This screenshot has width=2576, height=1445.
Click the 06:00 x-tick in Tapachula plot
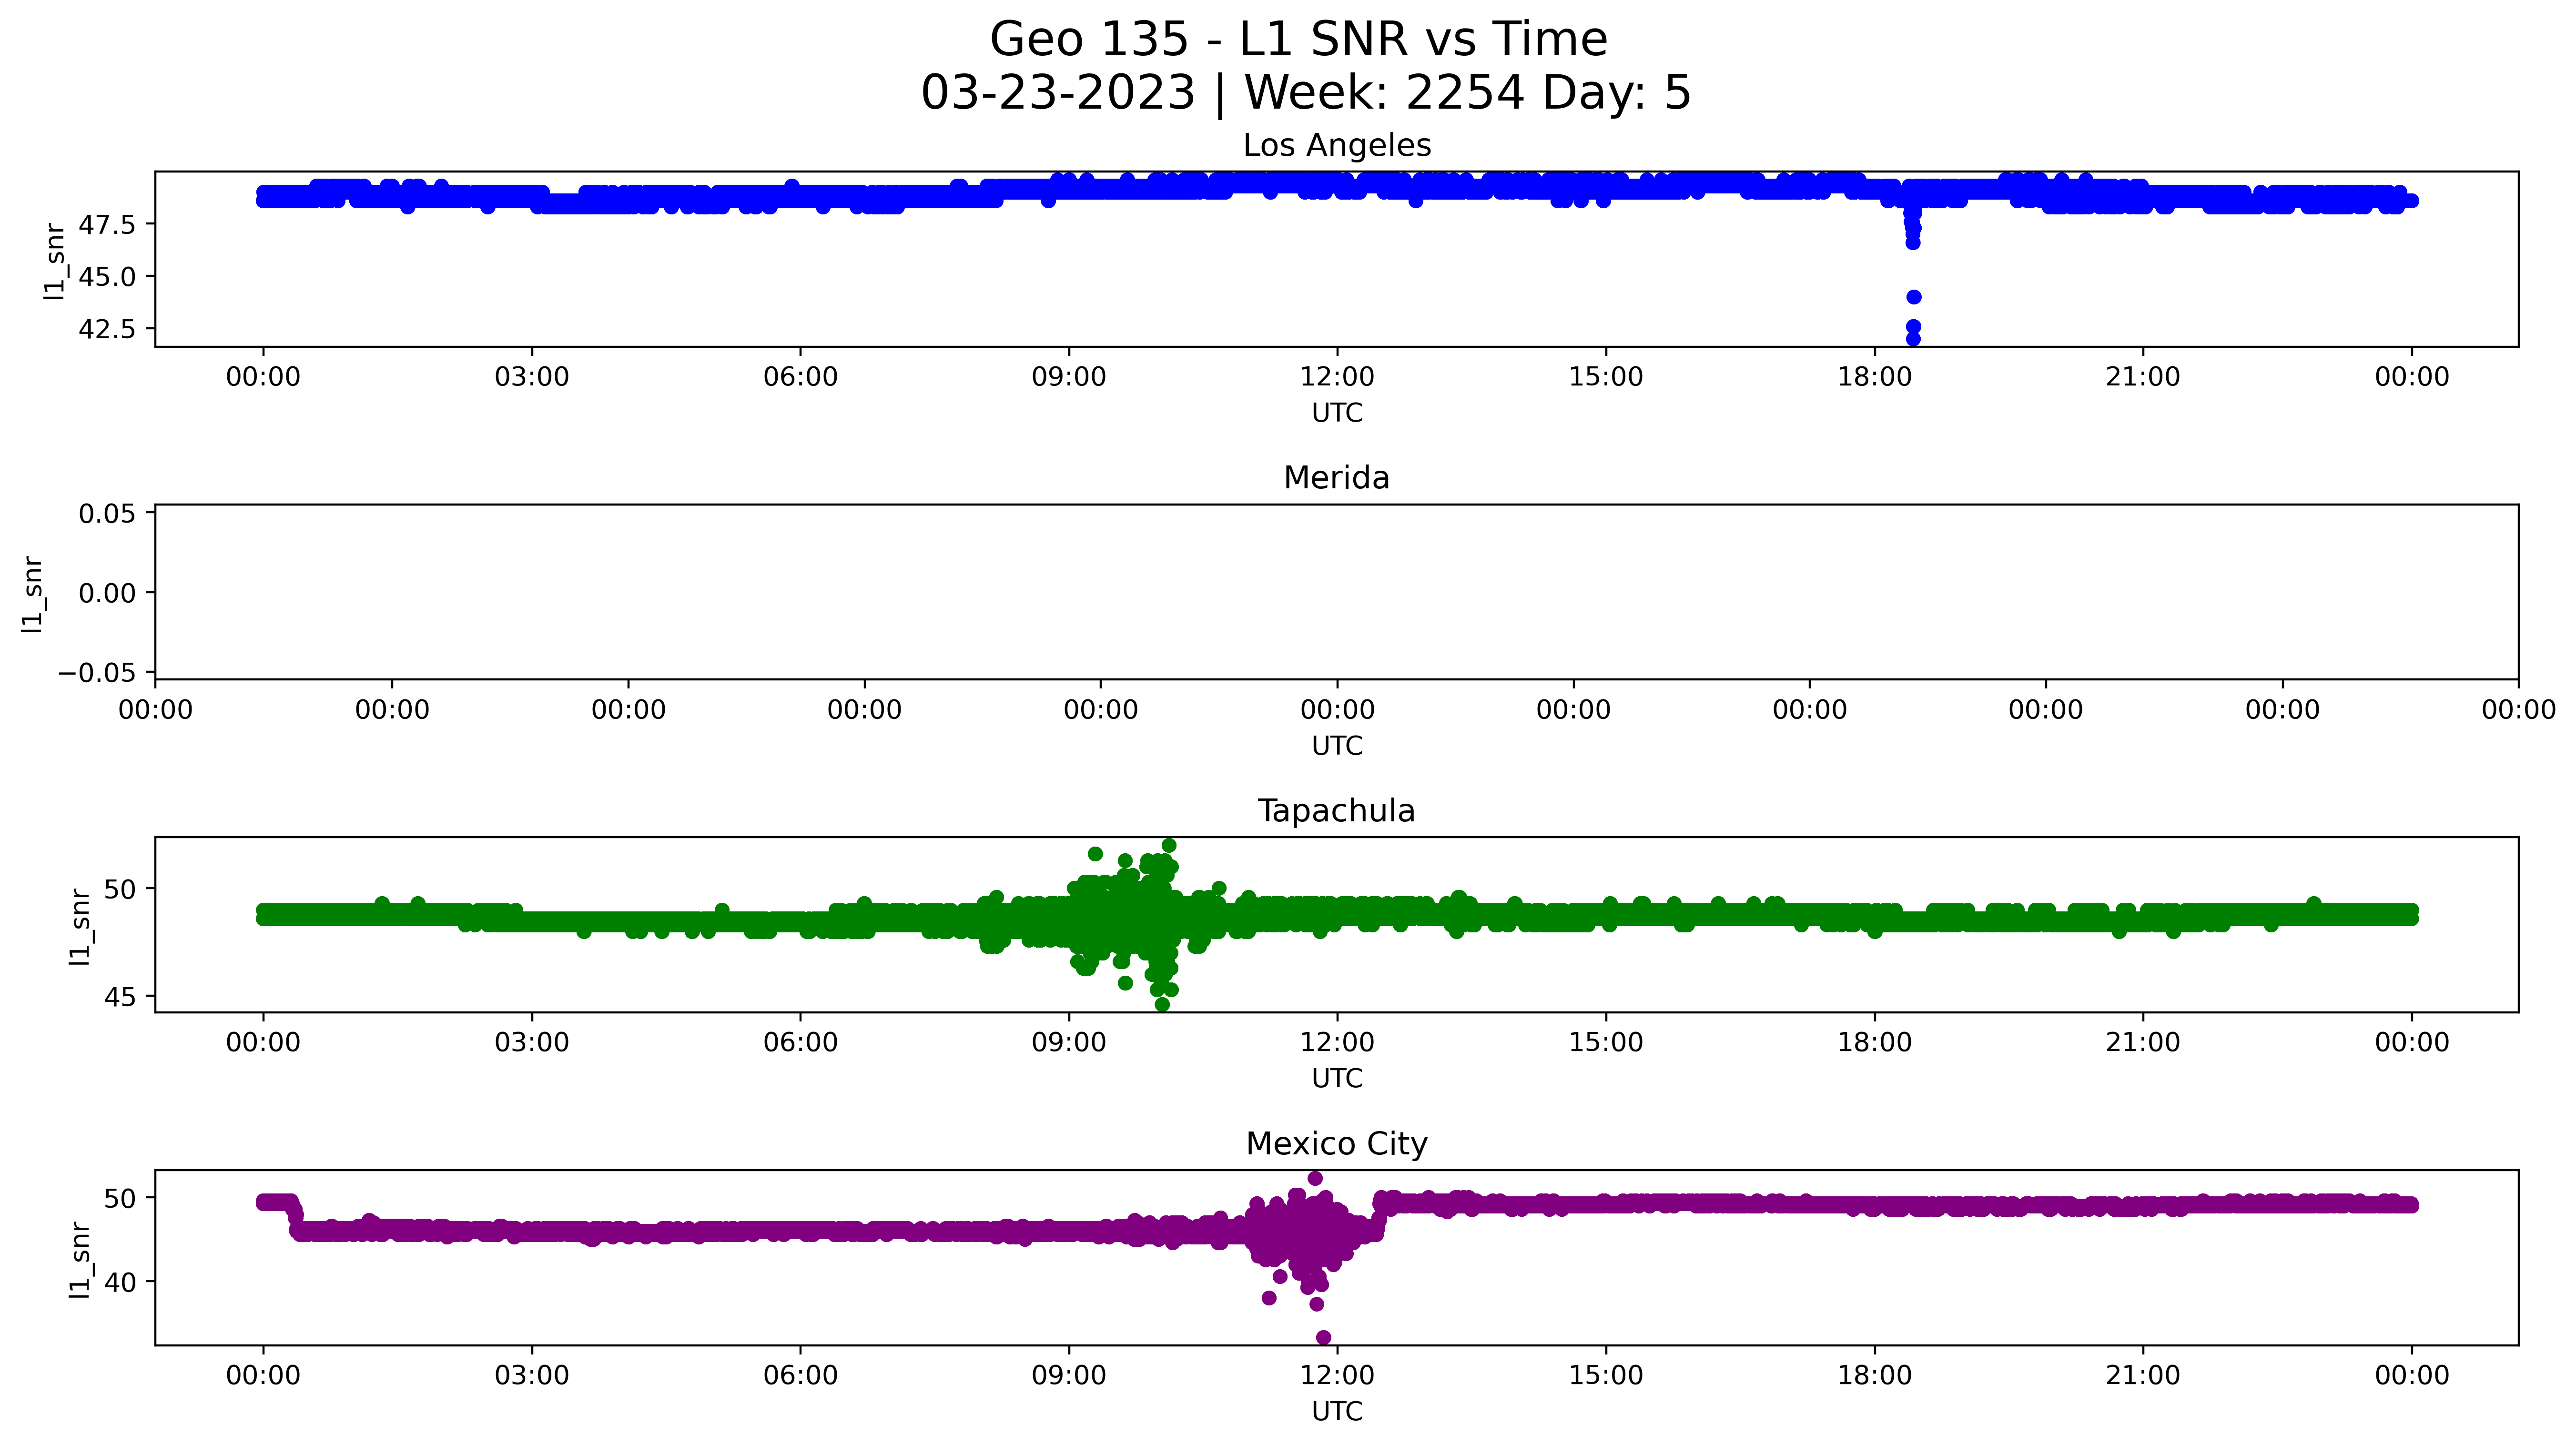[800, 1043]
